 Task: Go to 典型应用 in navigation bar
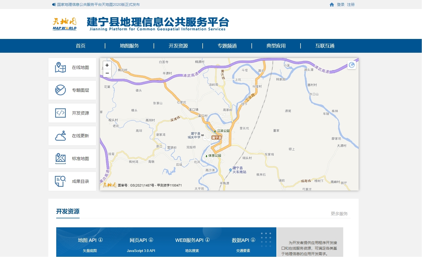click(276, 46)
